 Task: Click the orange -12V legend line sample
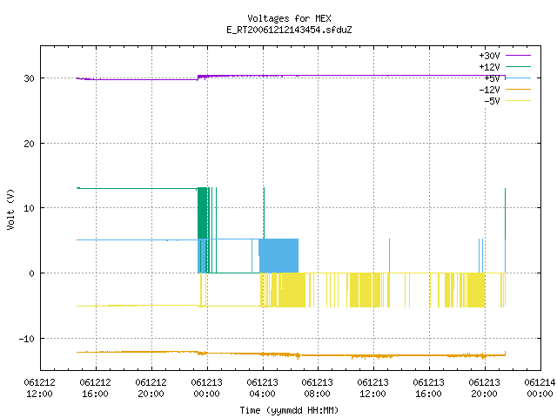[x=518, y=89]
